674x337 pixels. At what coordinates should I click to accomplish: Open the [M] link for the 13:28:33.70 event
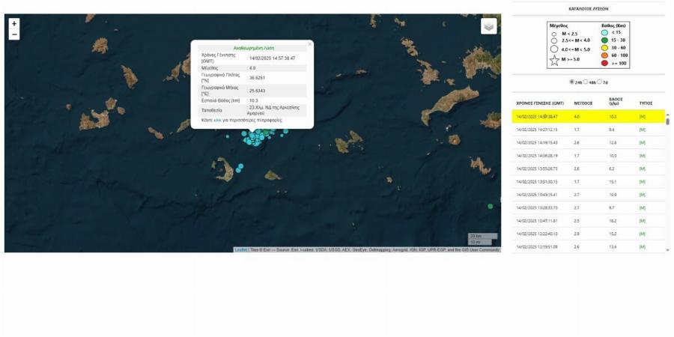click(x=643, y=208)
